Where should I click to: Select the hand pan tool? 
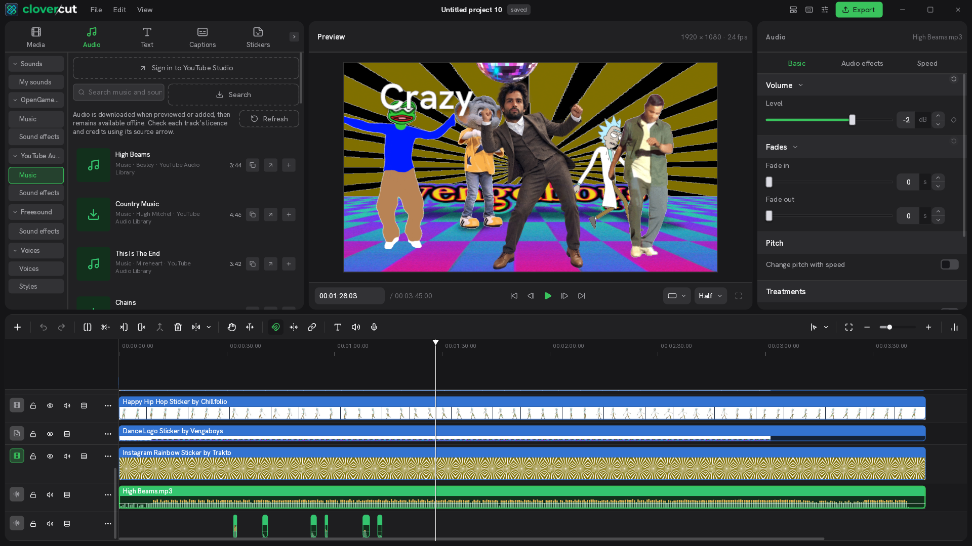click(x=231, y=327)
